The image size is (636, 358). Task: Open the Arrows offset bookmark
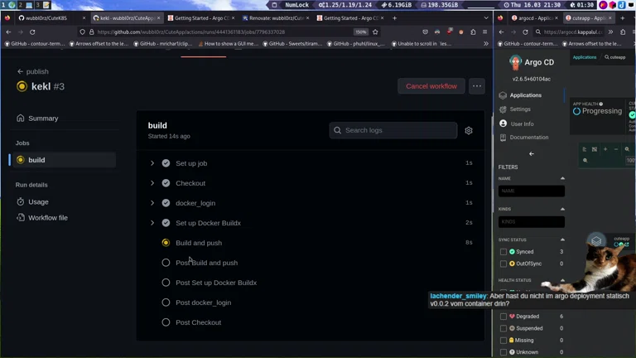pos(99,43)
